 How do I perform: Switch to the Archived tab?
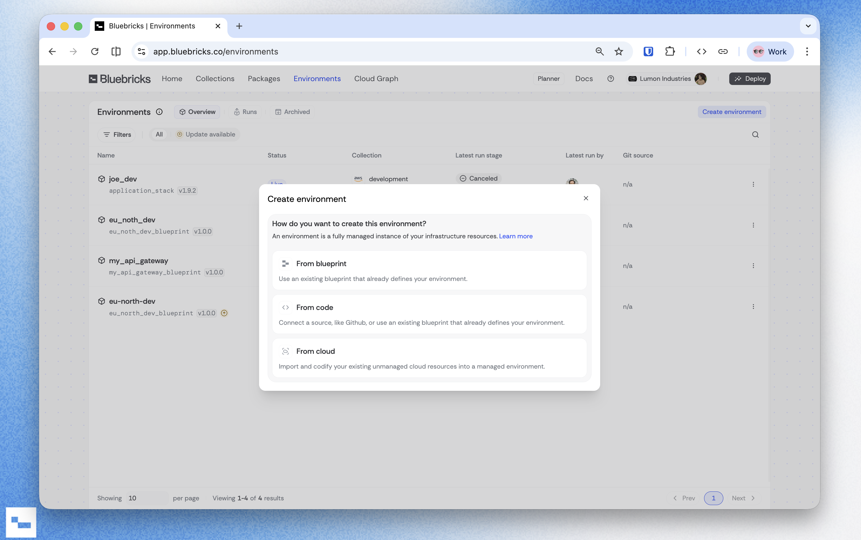293,112
